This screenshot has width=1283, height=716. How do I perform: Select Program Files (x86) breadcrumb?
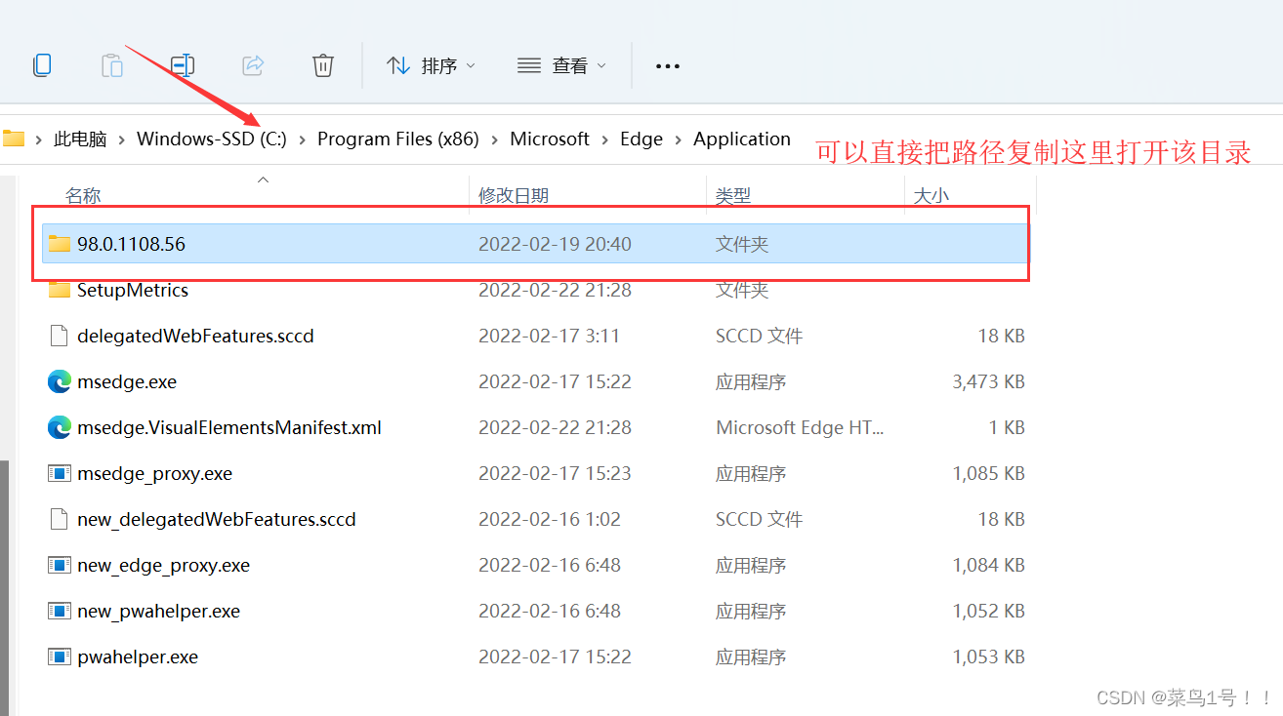tap(398, 139)
